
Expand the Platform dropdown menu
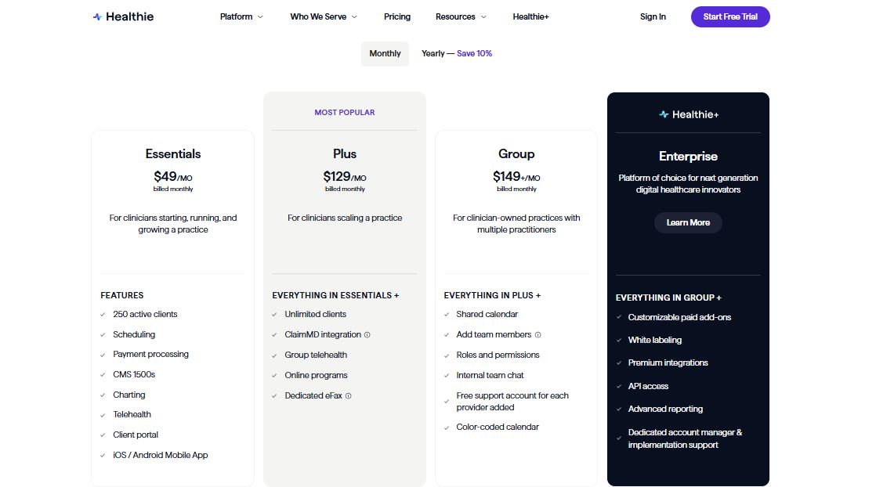click(x=241, y=16)
